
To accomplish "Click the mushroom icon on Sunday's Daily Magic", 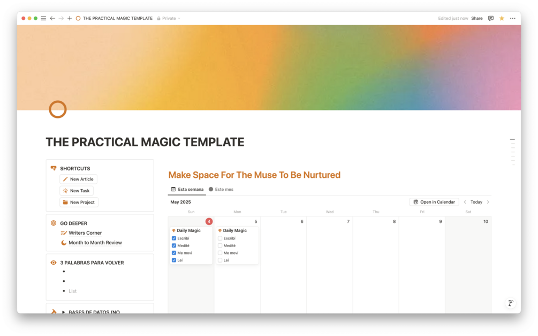I will [x=173, y=230].
